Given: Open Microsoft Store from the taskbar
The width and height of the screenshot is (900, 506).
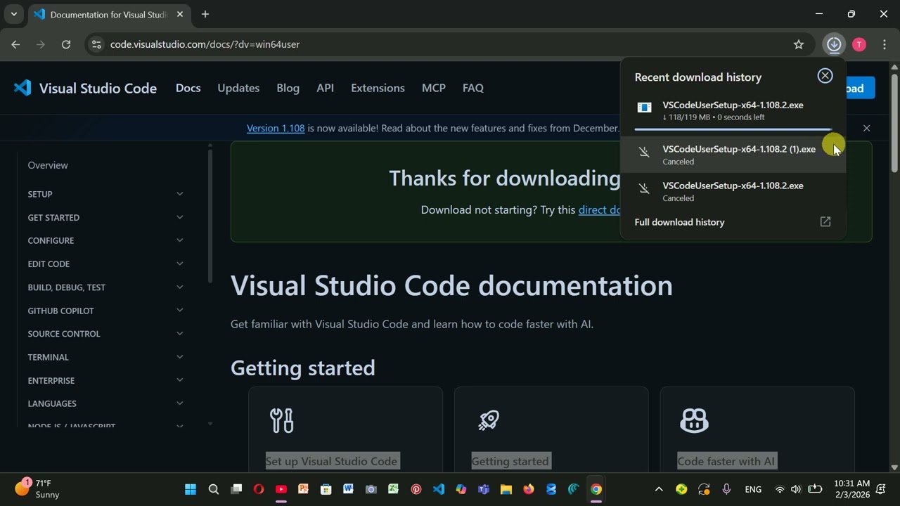Looking at the screenshot, I should coord(326,489).
